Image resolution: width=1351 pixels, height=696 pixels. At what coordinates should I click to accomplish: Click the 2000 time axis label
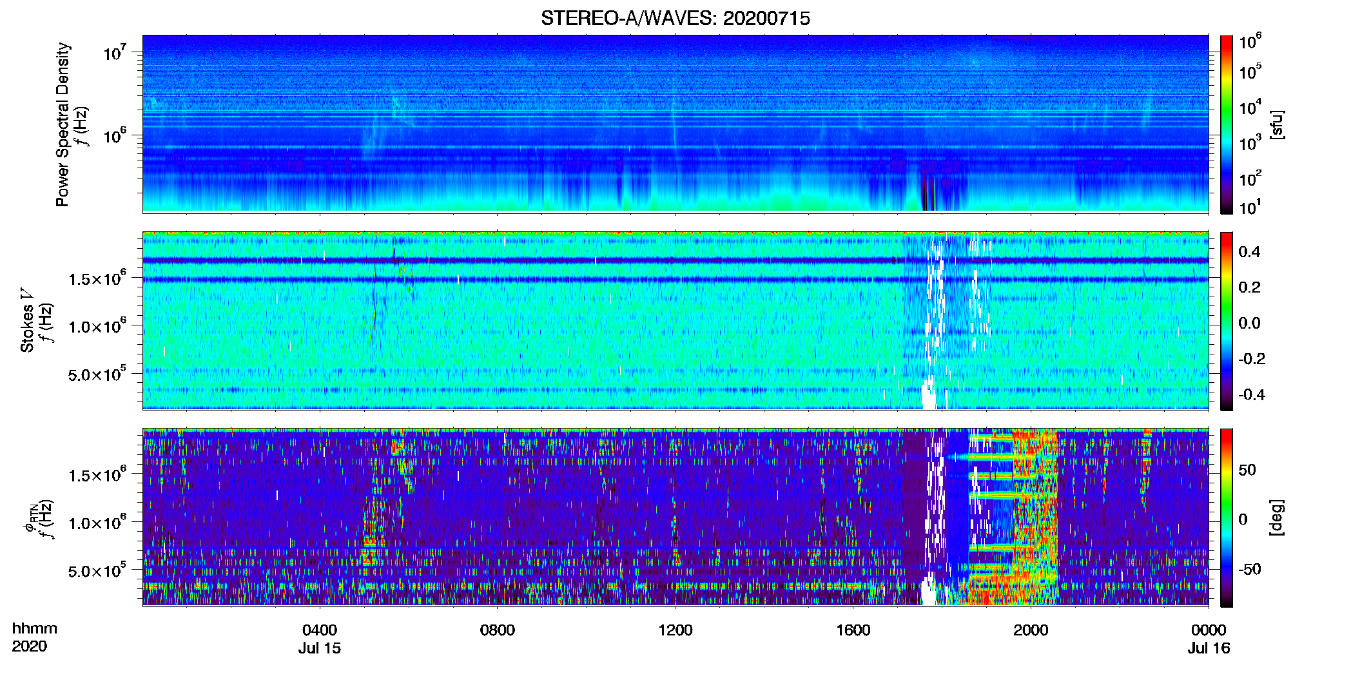coord(1031,630)
